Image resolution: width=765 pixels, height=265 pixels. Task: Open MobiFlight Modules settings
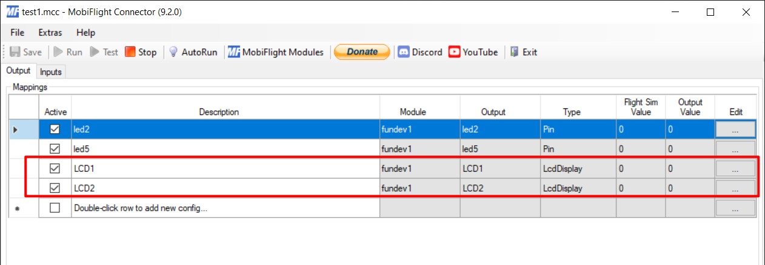point(276,52)
